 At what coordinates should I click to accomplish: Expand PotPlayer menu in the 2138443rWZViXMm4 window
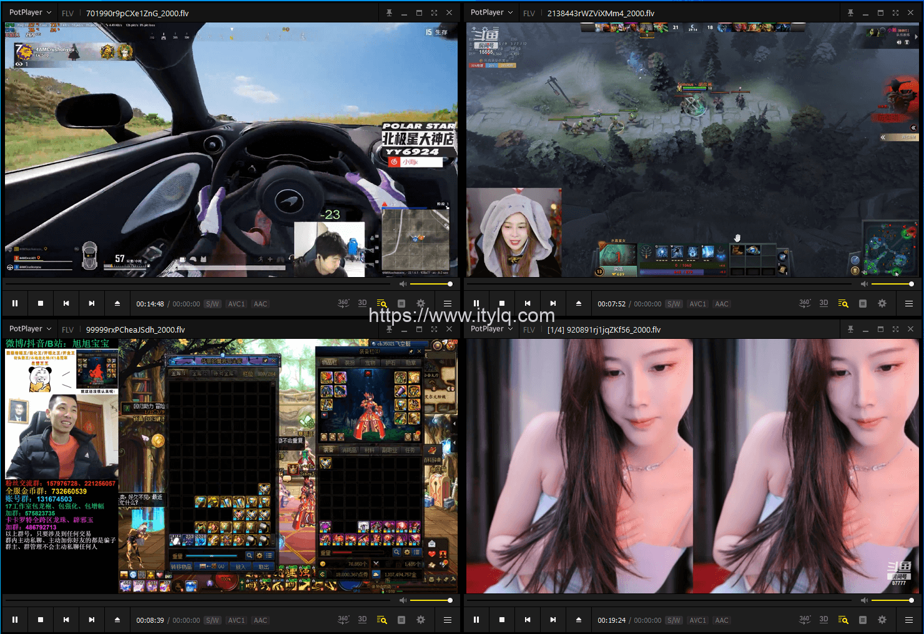click(x=491, y=12)
